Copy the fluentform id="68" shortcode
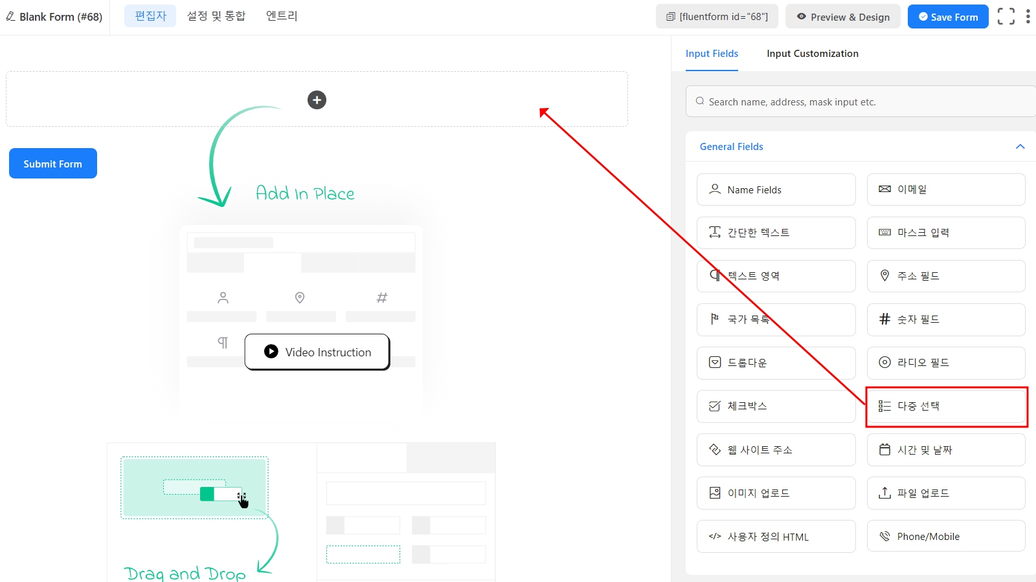 coord(717,17)
